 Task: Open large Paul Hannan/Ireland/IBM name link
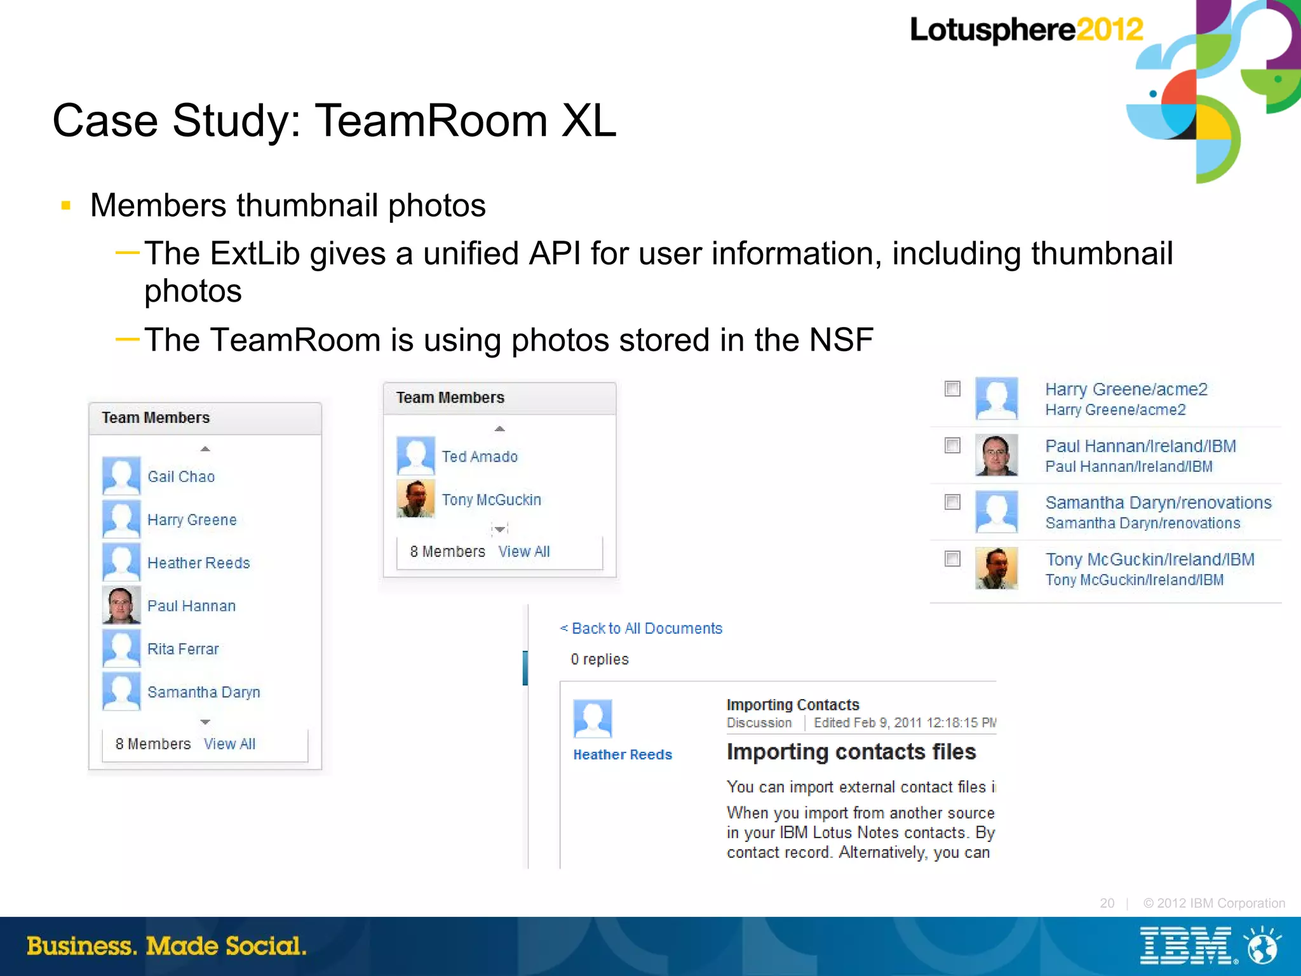pyautogui.click(x=1141, y=446)
